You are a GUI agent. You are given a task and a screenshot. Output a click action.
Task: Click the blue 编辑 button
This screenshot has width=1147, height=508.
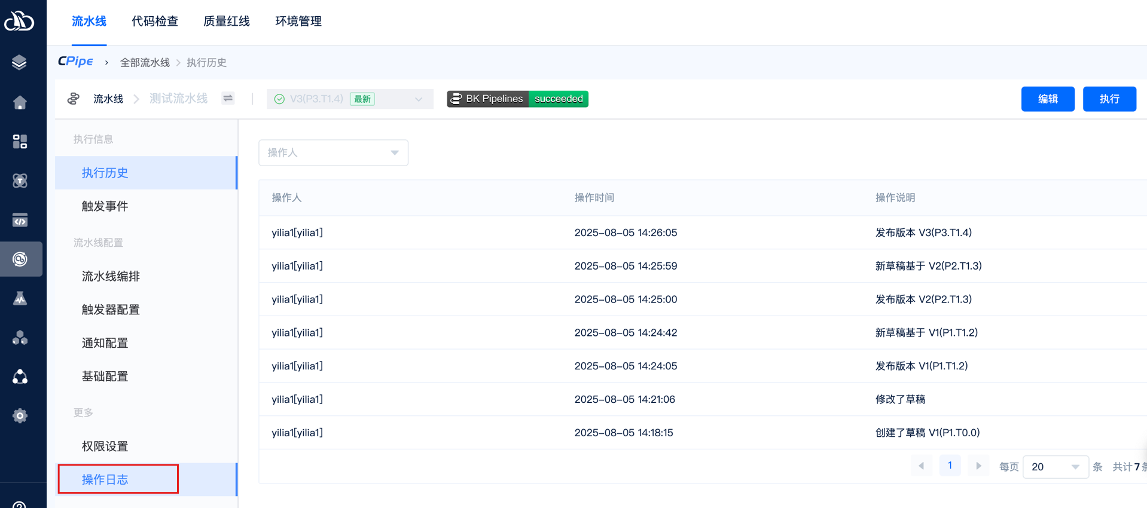(x=1047, y=99)
